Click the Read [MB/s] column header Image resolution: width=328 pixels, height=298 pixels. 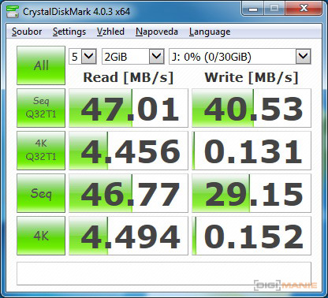129,78
